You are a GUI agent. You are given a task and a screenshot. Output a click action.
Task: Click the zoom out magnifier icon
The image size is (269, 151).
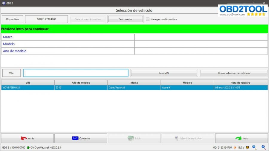point(254,147)
